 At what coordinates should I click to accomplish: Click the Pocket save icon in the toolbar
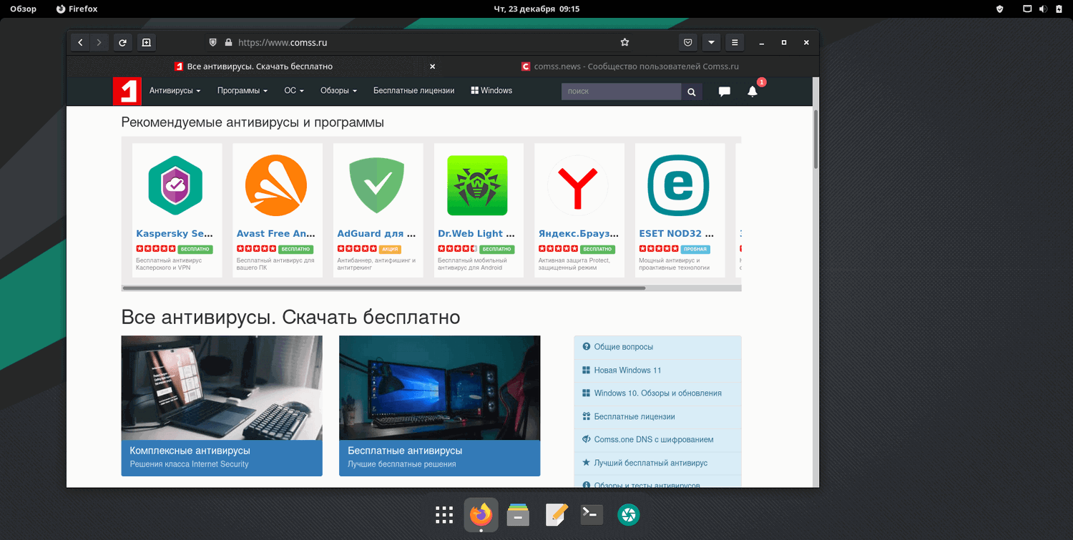[687, 43]
